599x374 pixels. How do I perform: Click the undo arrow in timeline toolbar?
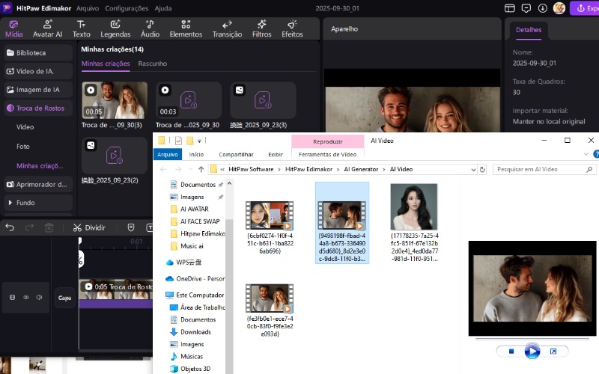pos(10,227)
